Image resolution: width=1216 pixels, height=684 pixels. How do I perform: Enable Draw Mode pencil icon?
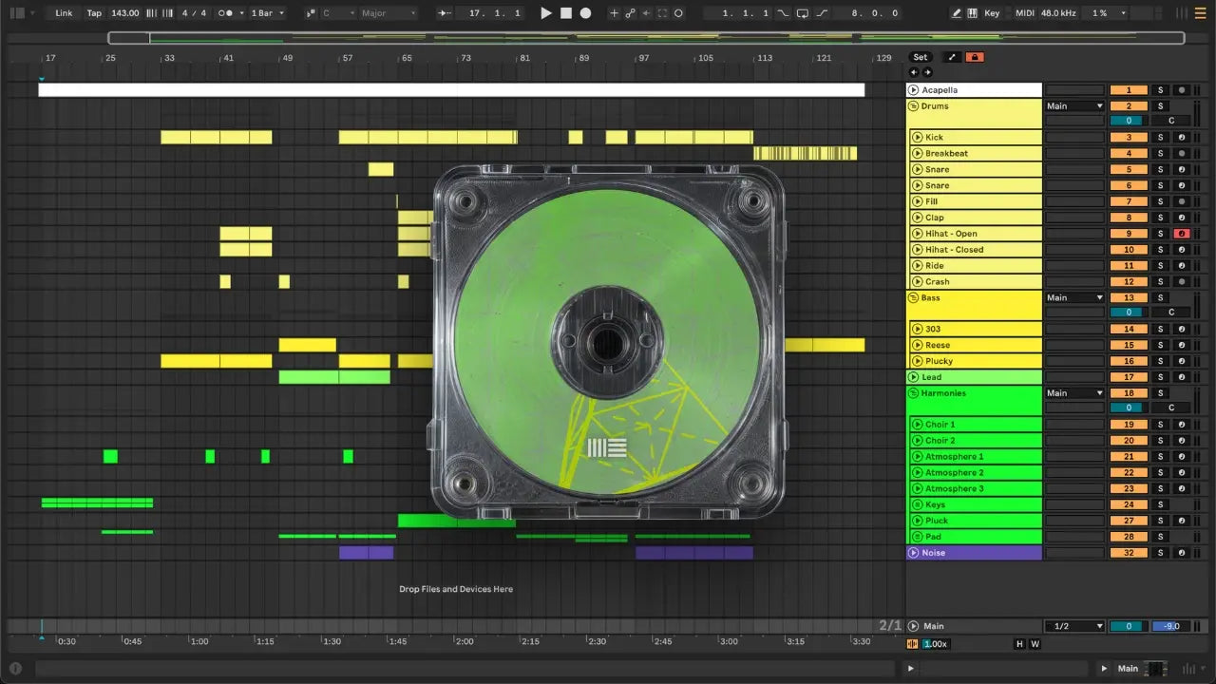[957, 13]
